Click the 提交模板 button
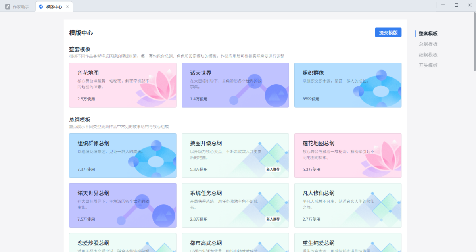Image resolution: width=476 pixels, height=252 pixels. pyautogui.click(x=388, y=32)
